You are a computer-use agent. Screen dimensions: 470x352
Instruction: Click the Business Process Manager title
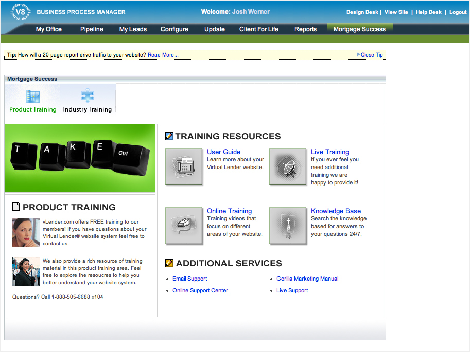pyautogui.click(x=81, y=12)
